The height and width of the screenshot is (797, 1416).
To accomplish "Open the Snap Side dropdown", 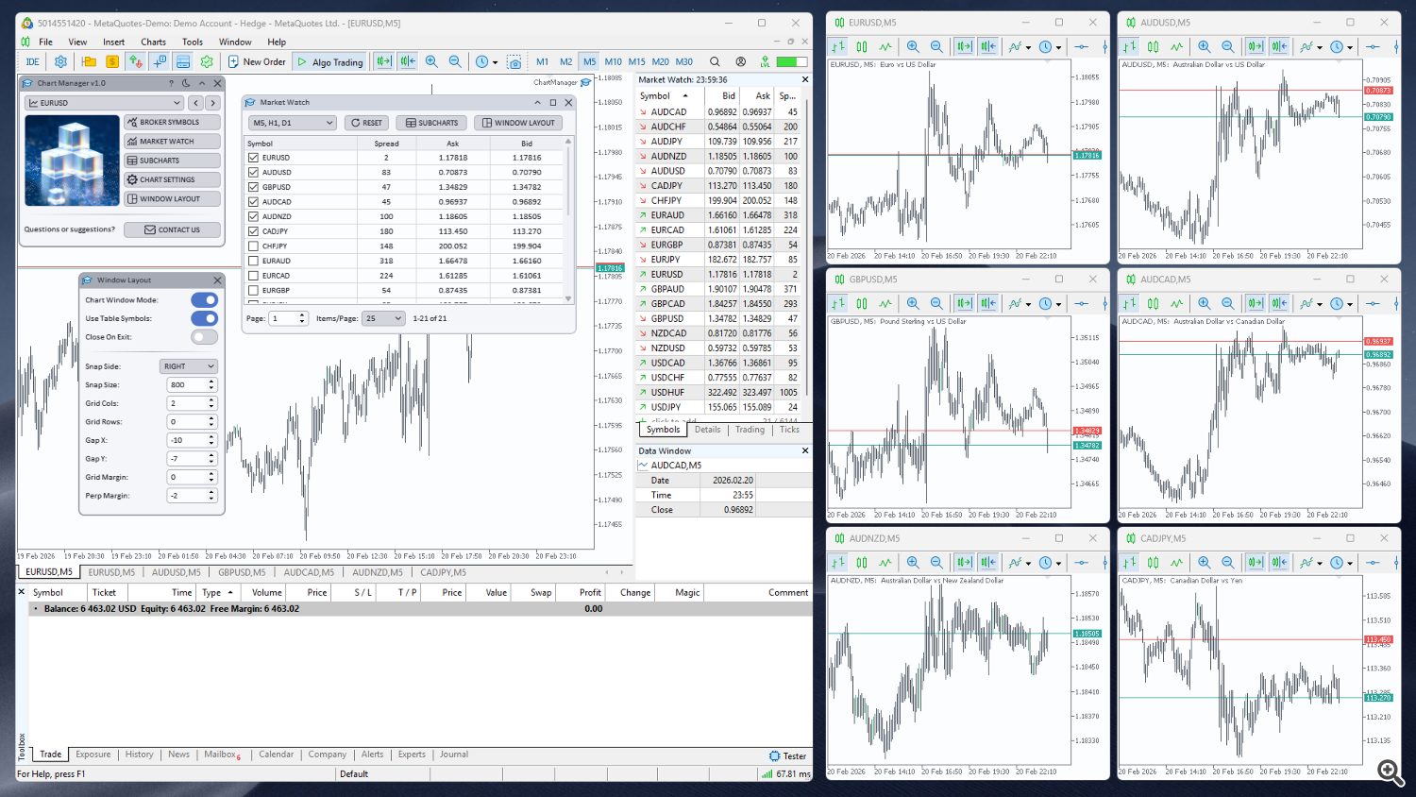I will click(x=189, y=365).
